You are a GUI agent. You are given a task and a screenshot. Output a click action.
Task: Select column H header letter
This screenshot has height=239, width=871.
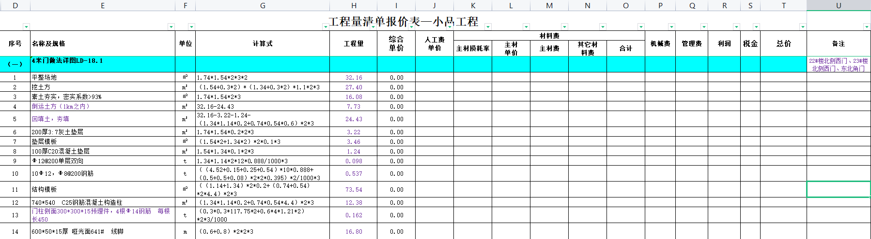(354, 5)
